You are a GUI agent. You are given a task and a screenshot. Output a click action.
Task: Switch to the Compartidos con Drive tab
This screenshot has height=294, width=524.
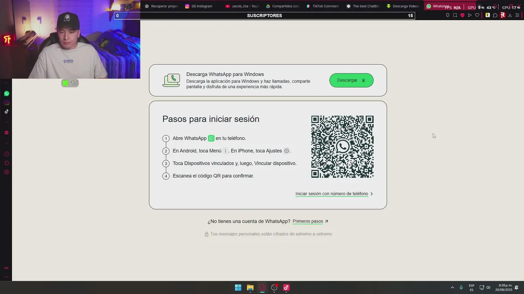(x=282, y=6)
